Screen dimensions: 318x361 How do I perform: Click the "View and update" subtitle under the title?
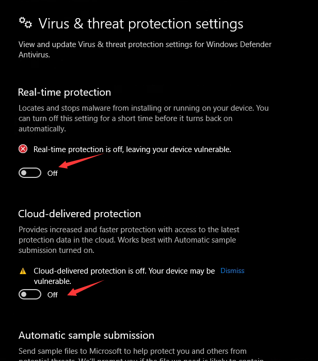(x=145, y=50)
